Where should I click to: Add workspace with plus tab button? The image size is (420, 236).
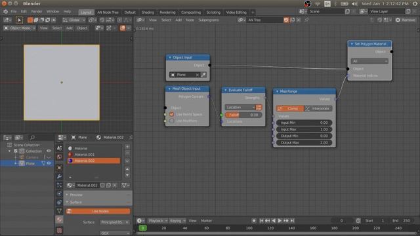click(x=253, y=12)
